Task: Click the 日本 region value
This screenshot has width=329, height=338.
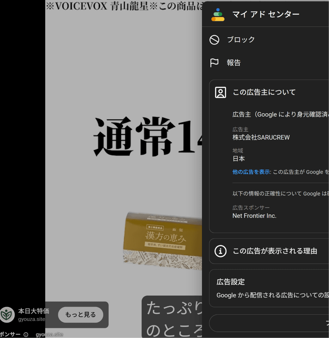Action: (x=239, y=159)
